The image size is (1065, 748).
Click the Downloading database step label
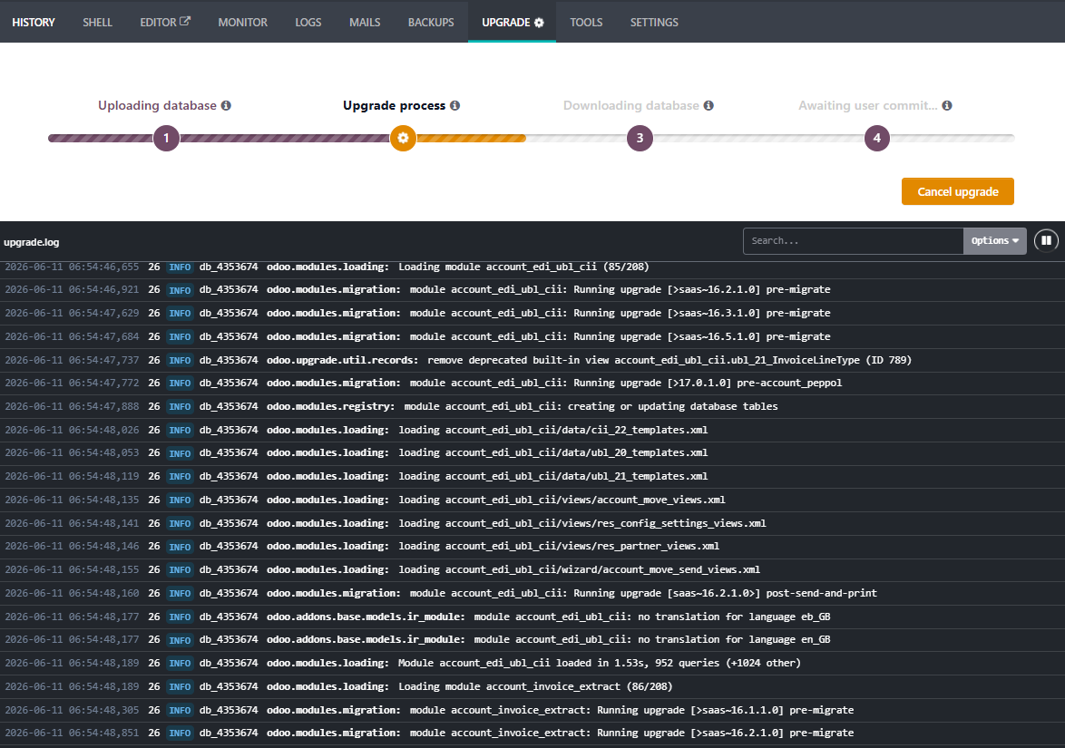[x=631, y=105]
